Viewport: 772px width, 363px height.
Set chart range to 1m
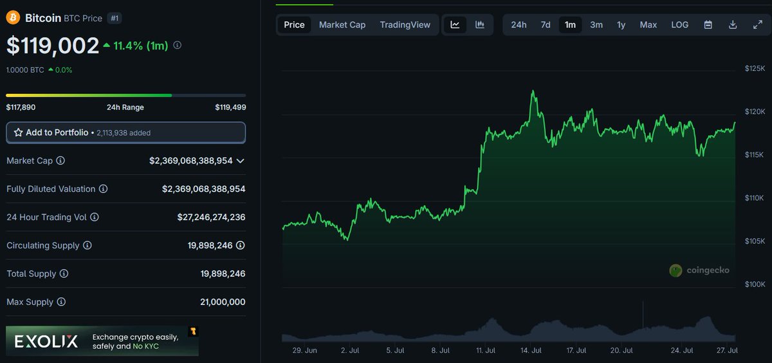[570, 24]
